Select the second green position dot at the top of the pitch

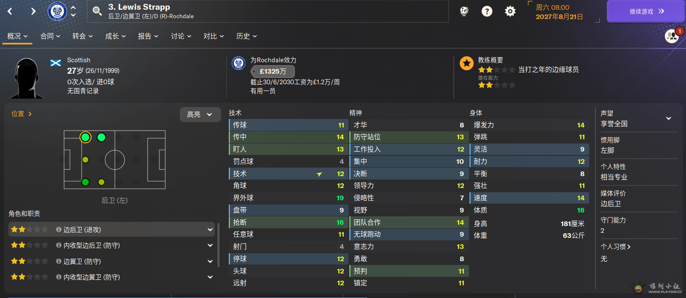102,137
